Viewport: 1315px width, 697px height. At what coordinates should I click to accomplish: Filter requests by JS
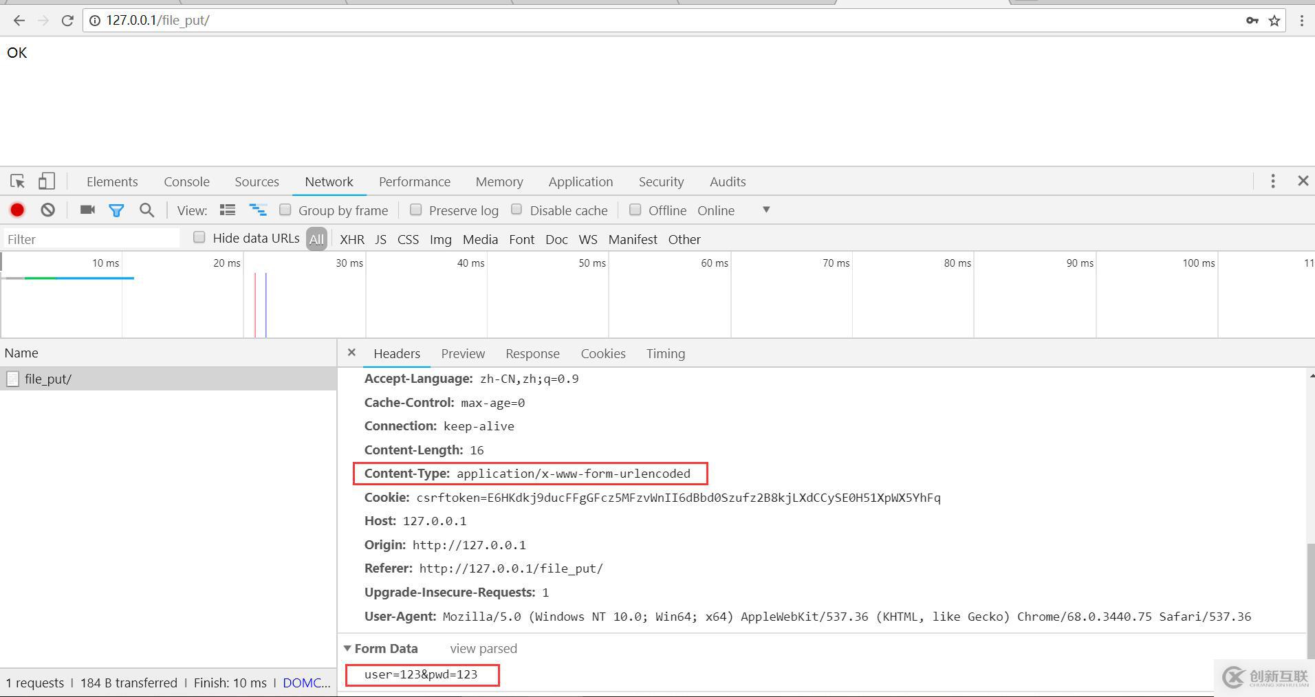tap(380, 239)
